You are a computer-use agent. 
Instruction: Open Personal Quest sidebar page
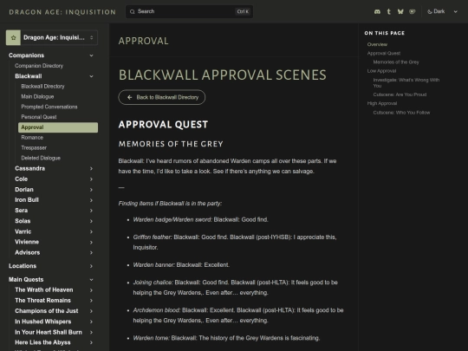pos(39,117)
